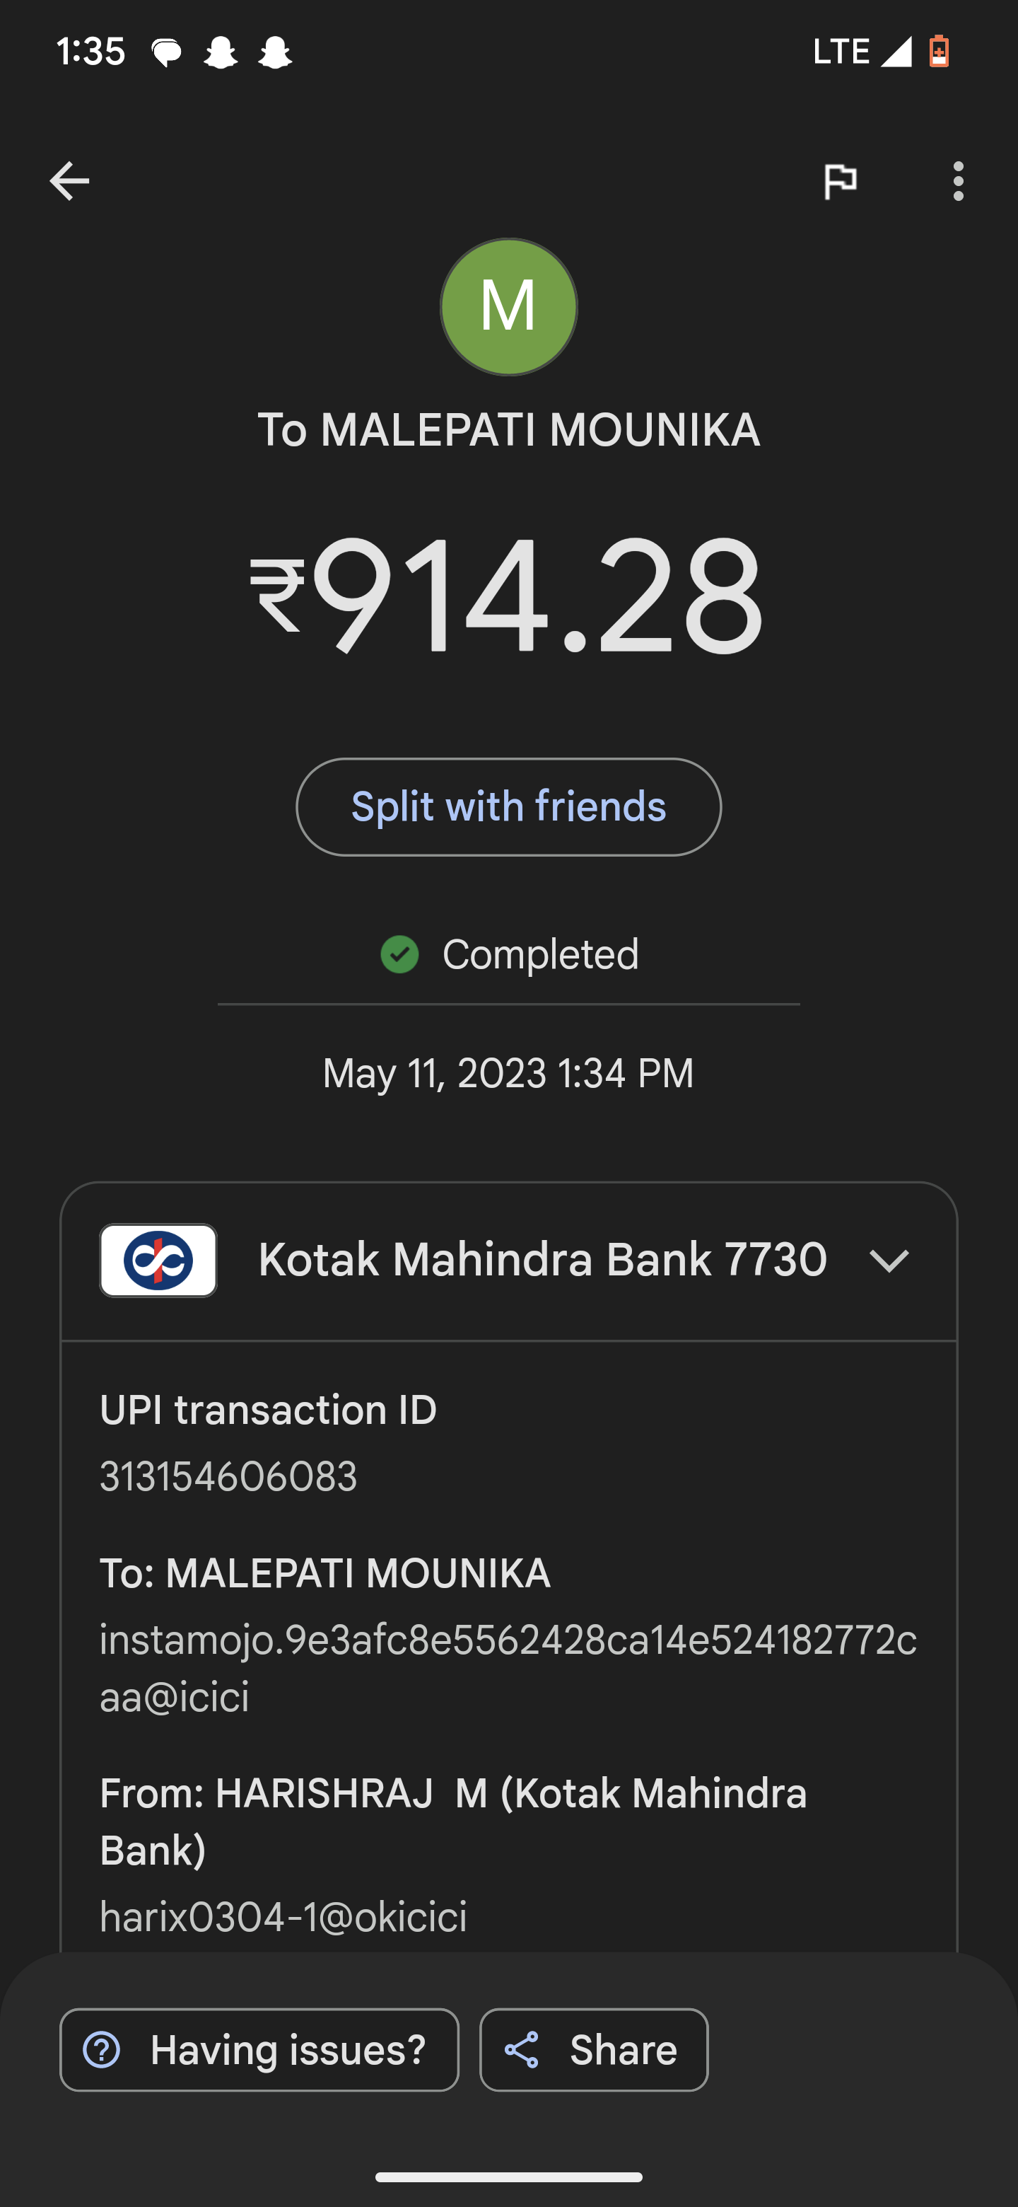
Task: Tap the bottom navigation gesture bar
Action: pos(508,2177)
